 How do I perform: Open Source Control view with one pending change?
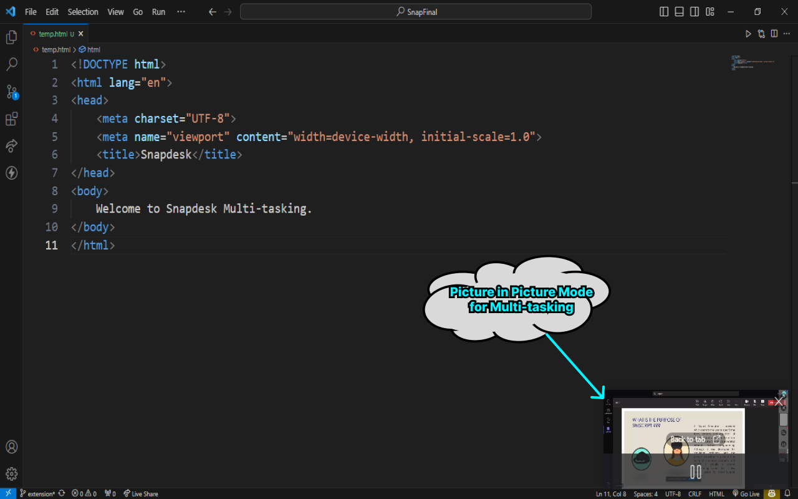tap(11, 92)
